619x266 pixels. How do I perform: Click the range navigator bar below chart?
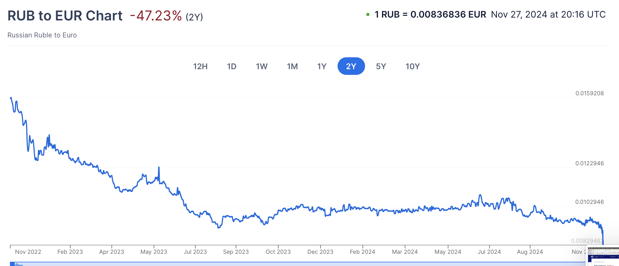coord(298,264)
